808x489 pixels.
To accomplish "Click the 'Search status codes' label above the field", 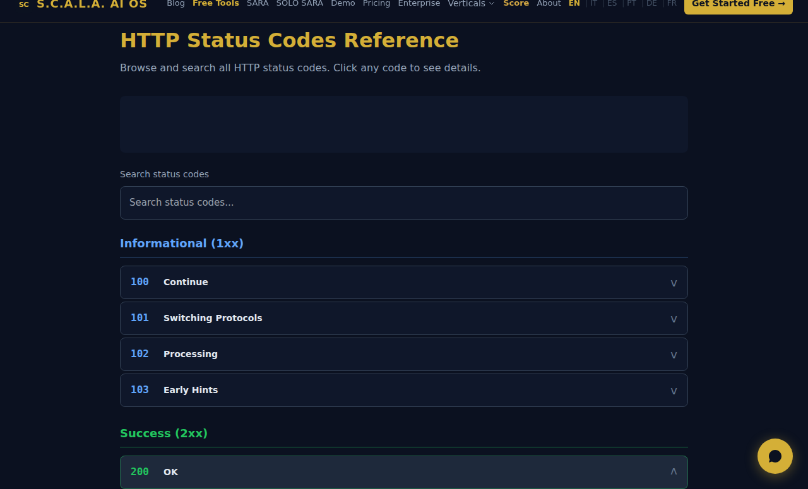I will 164,174.
